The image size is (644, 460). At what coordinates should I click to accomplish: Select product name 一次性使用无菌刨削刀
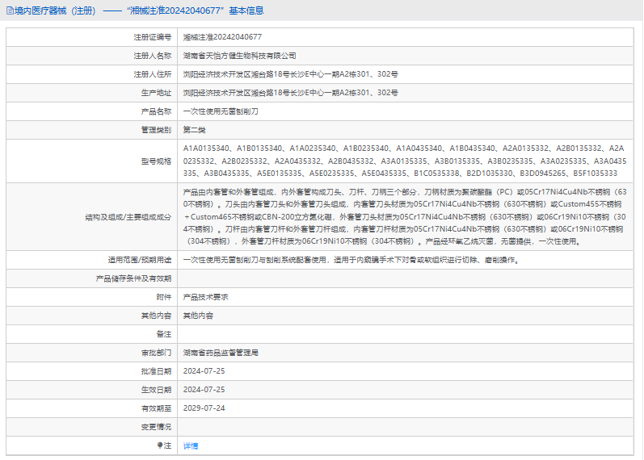click(x=221, y=111)
